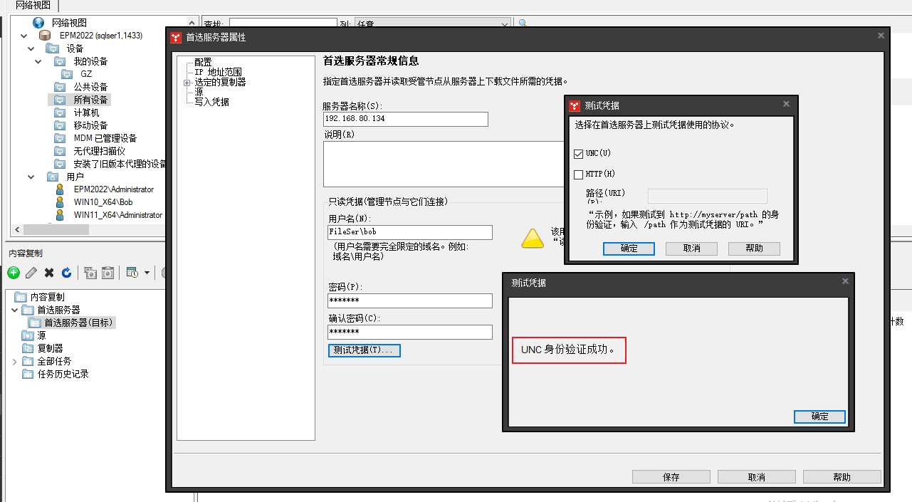The width and height of the screenshot is (912, 502).
Task: Click inside the 服务器名称 input field
Action: click(404, 119)
